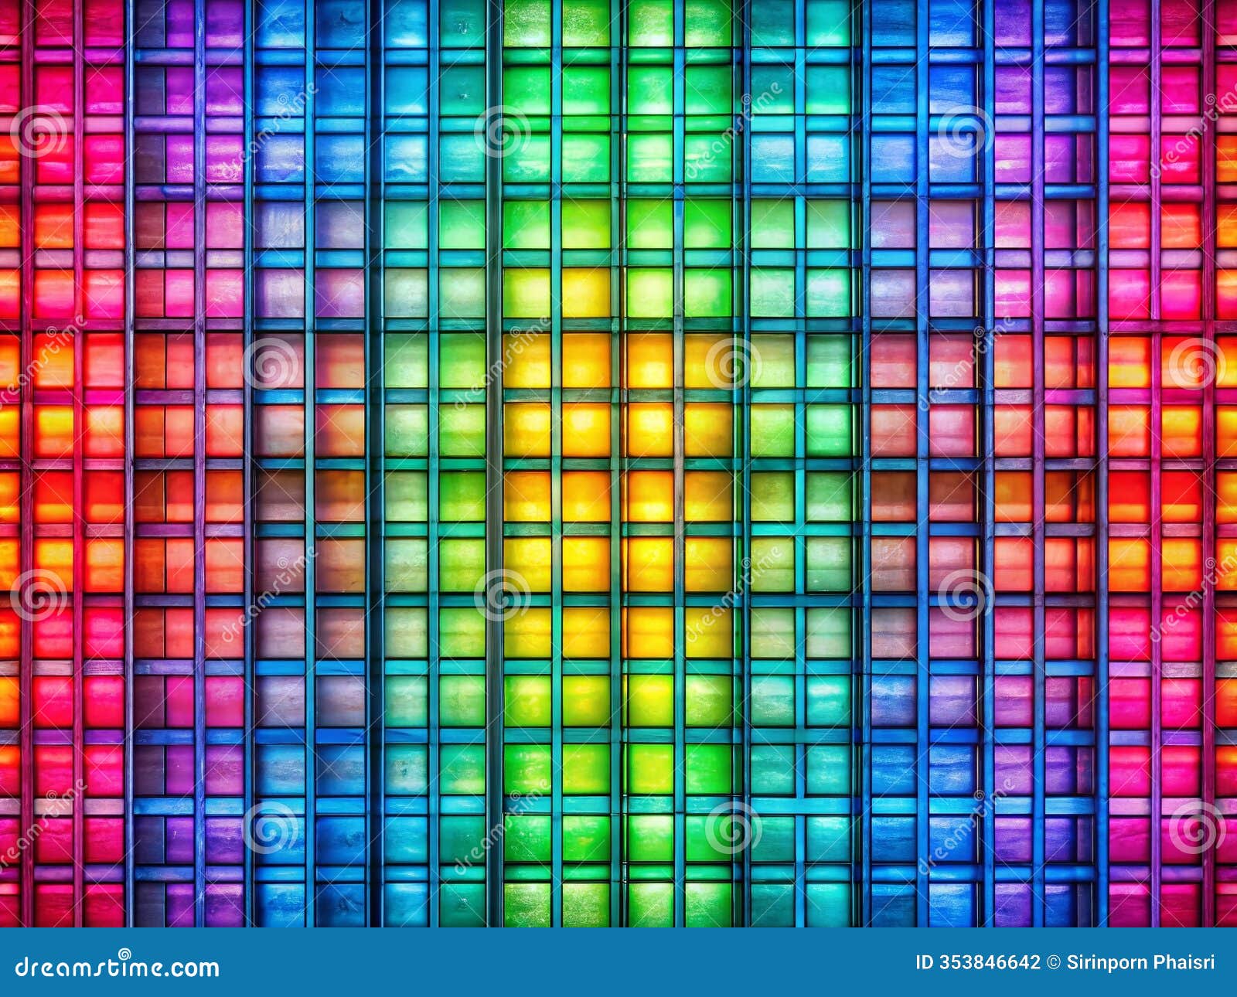The height and width of the screenshot is (997, 1237).
Task: Click a purple tile in the upper left
Action: point(178,85)
